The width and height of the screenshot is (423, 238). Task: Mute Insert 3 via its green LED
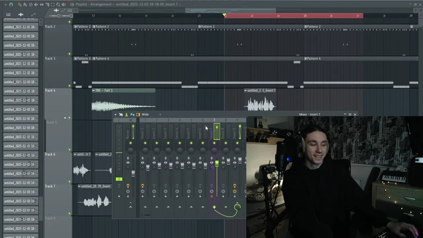168,143
